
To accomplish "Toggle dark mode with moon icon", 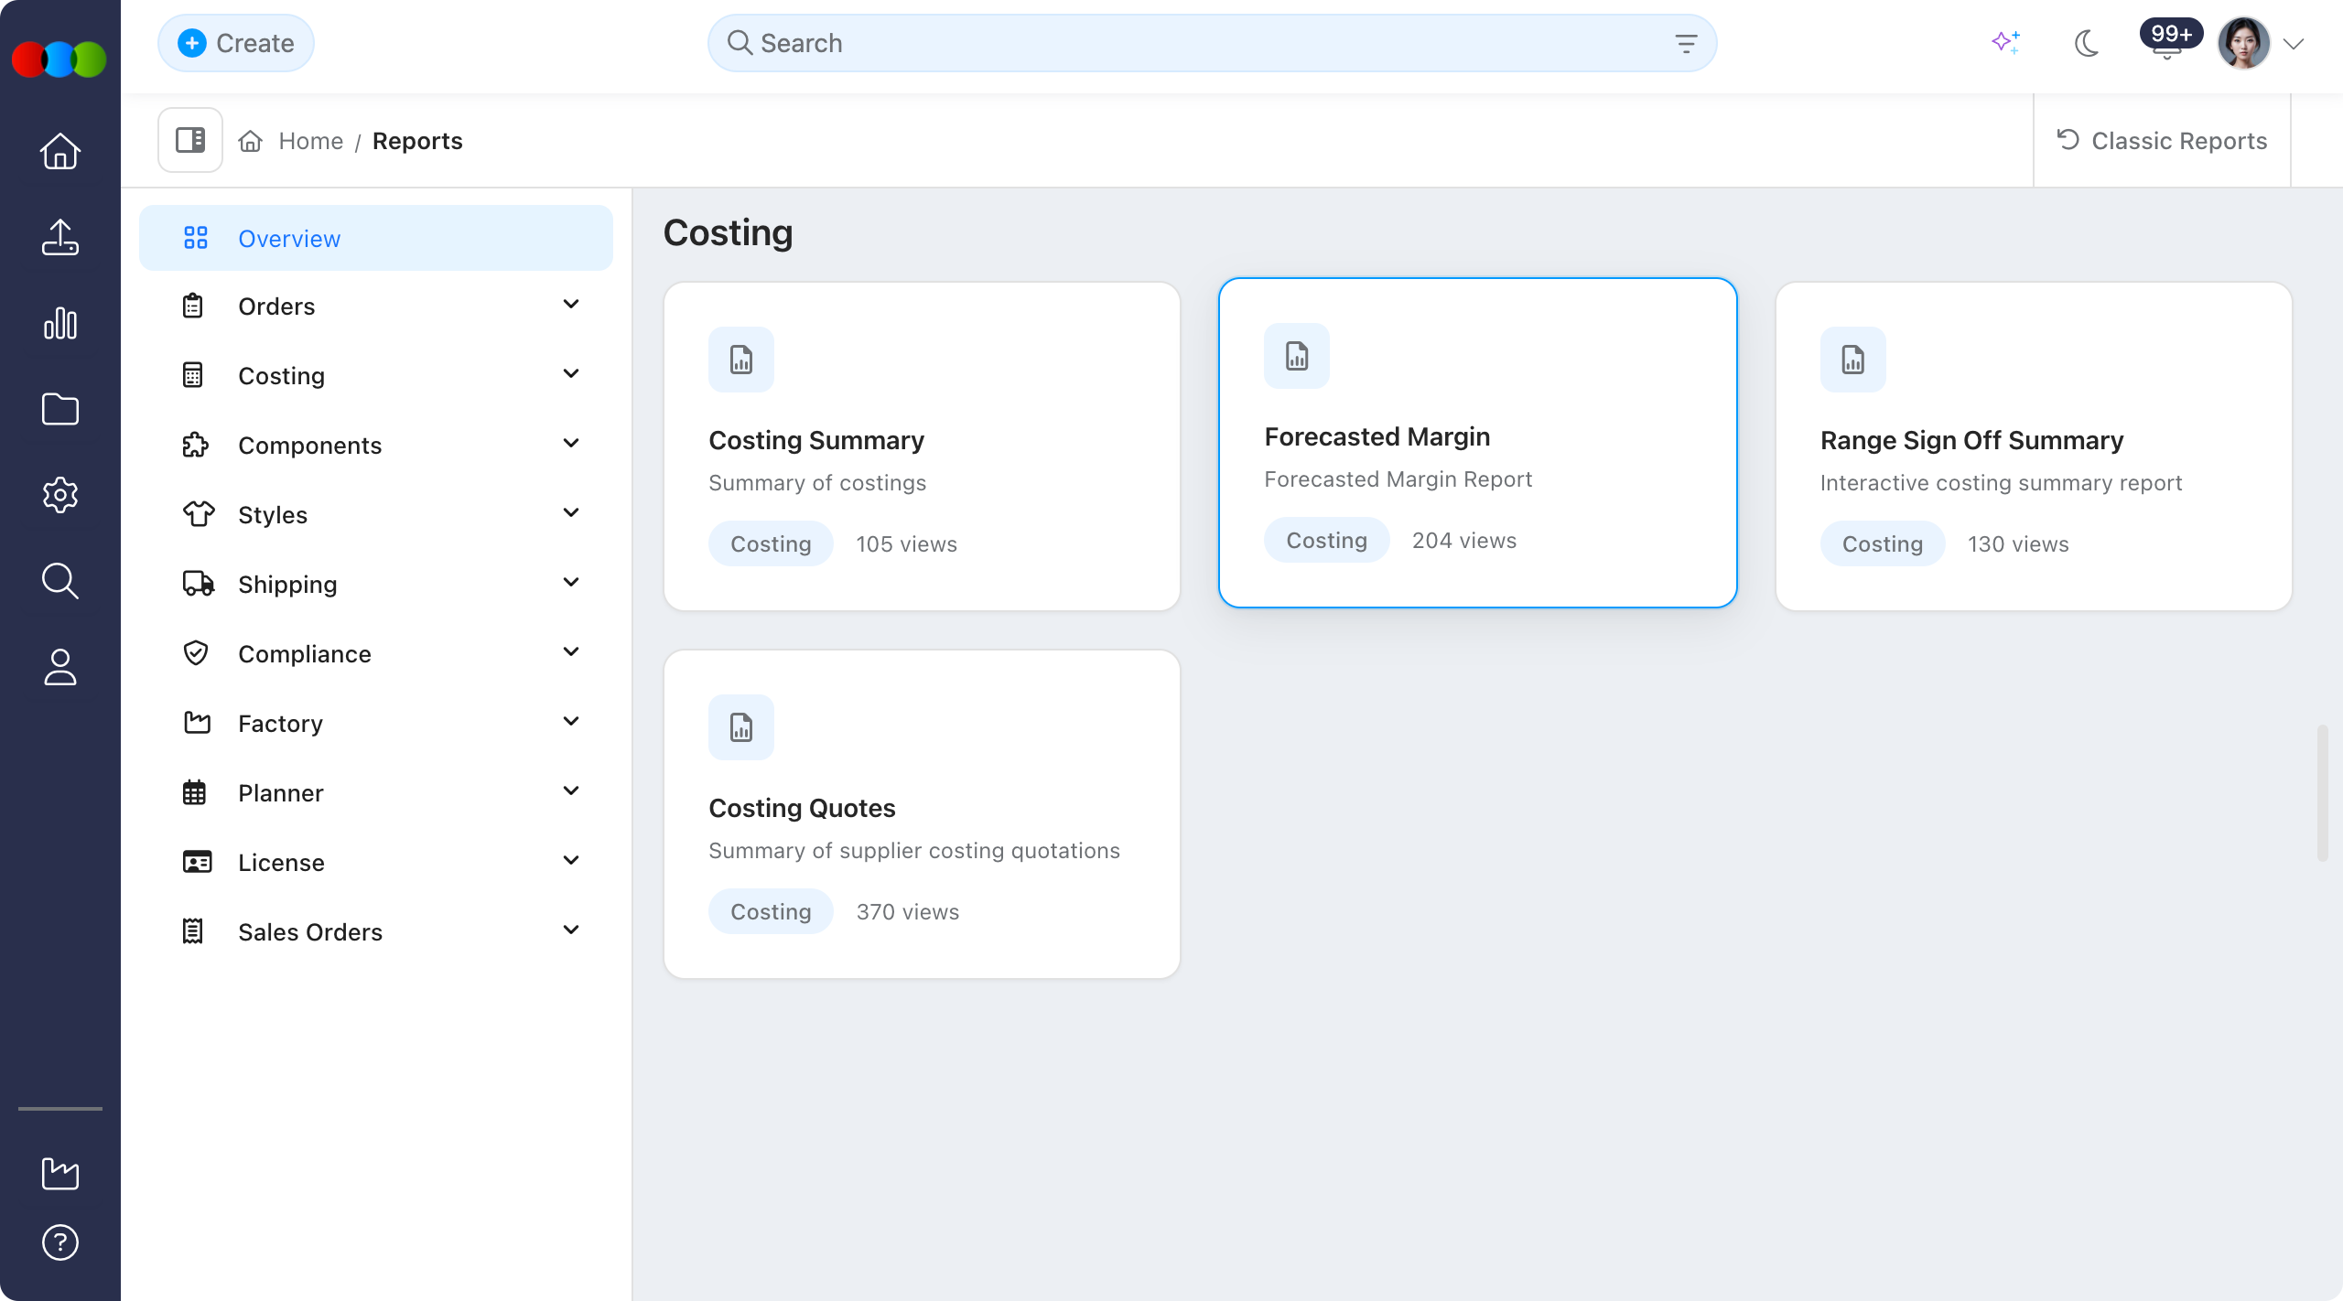I will (2087, 43).
